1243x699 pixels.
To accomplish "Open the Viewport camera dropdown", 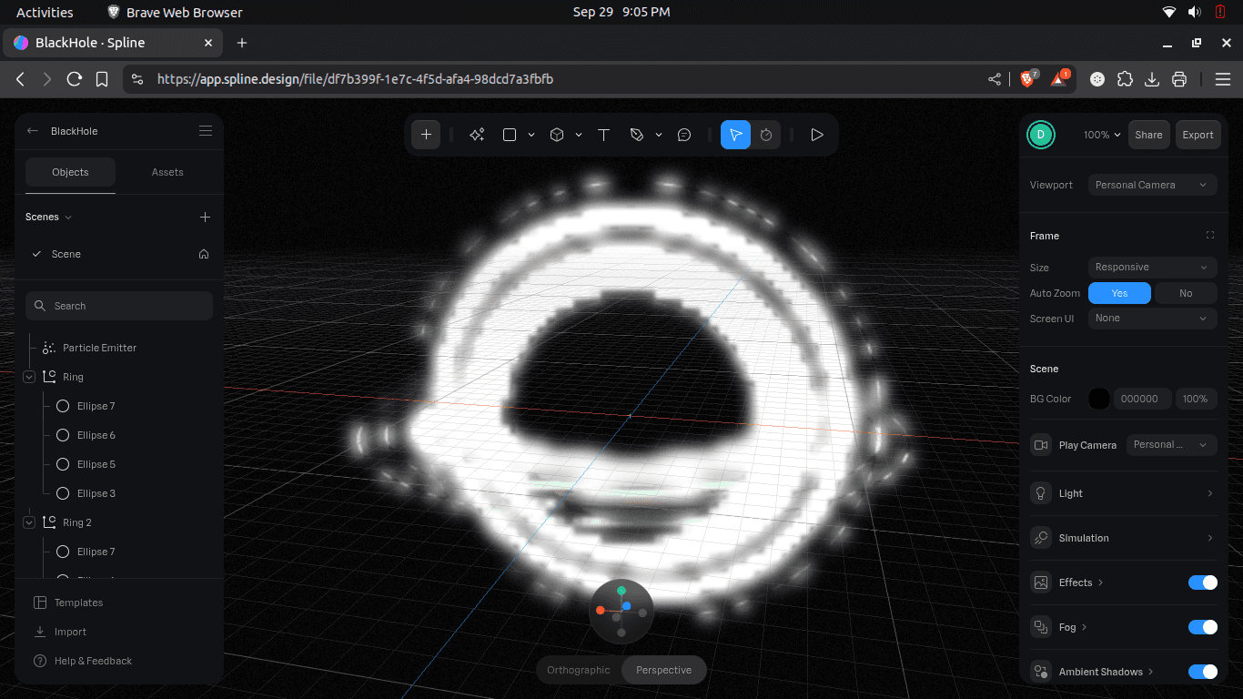I will [x=1152, y=185].
